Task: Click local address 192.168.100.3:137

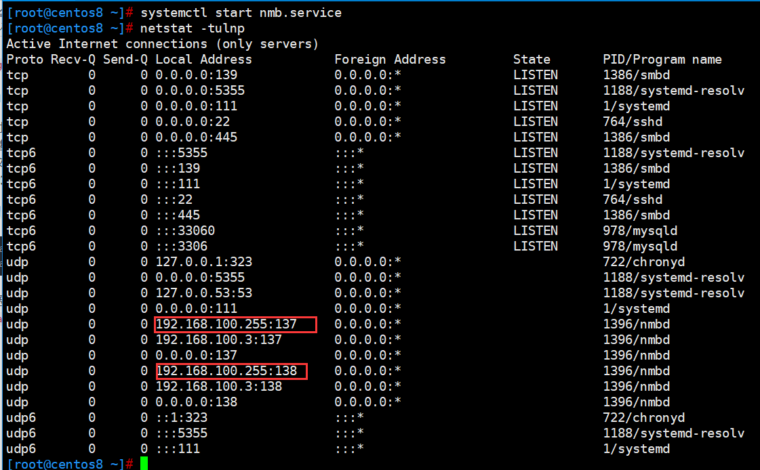Action: (218, 339)
